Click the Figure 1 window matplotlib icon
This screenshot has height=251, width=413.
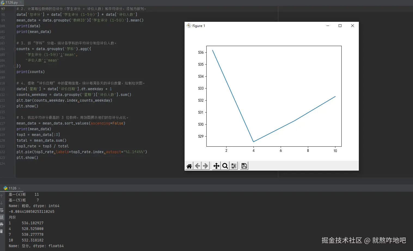[189, 26]
